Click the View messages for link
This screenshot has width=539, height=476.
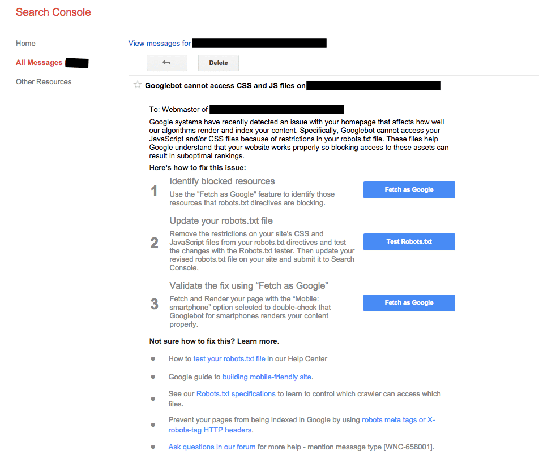pos(160,43)
